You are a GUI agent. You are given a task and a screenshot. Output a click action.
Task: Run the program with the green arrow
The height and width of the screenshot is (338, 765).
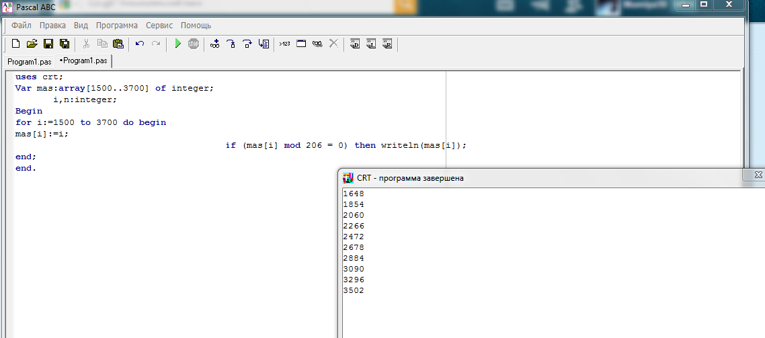click(177, 44)
